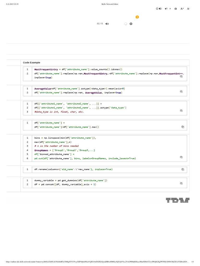
Task: Open the gear settings icon
Action: [131, 24]
